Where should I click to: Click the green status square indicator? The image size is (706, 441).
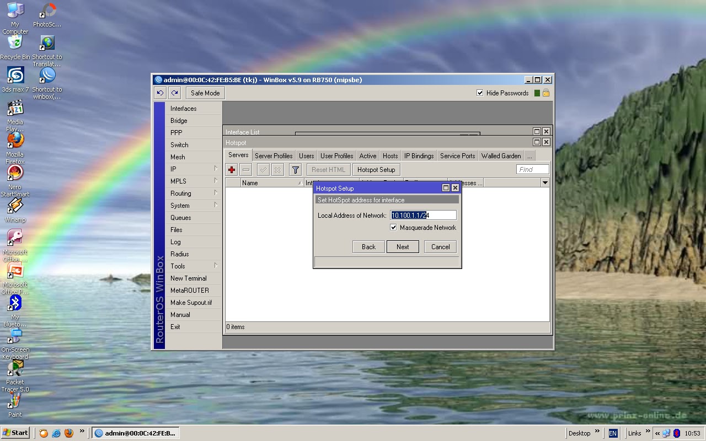click(x=537, y=93)
